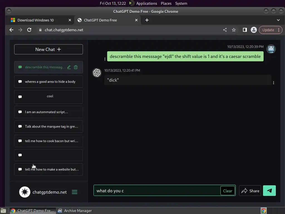Open the Chrome side panel icon
This screenshot has height=214, width=285.
[245, 30]
